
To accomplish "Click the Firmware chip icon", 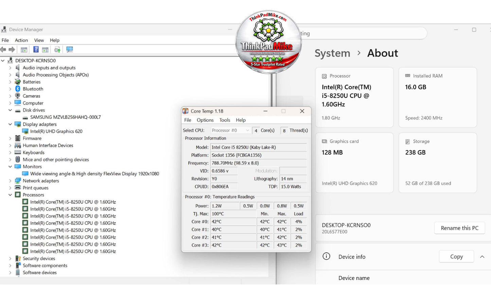I will point(18,138).
